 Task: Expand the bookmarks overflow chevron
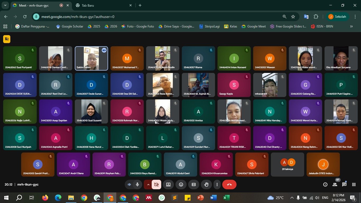click(351, 26)
